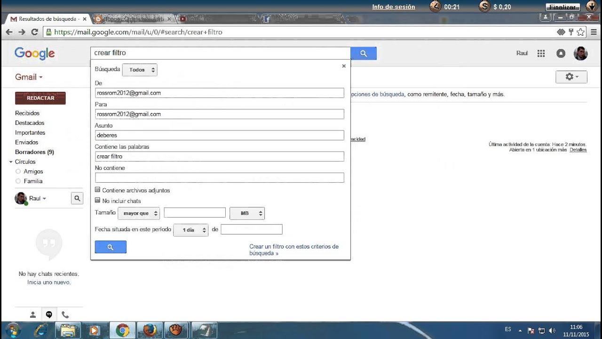
Task: Click the blue search button in the filter panel
Action: pos(111,247)
